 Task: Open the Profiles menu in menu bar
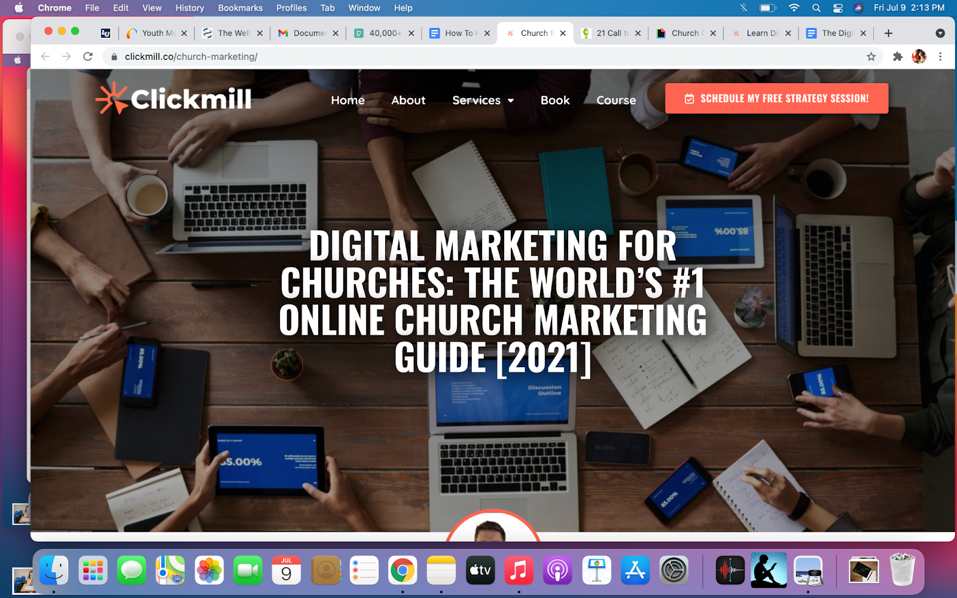coord(291,8)
